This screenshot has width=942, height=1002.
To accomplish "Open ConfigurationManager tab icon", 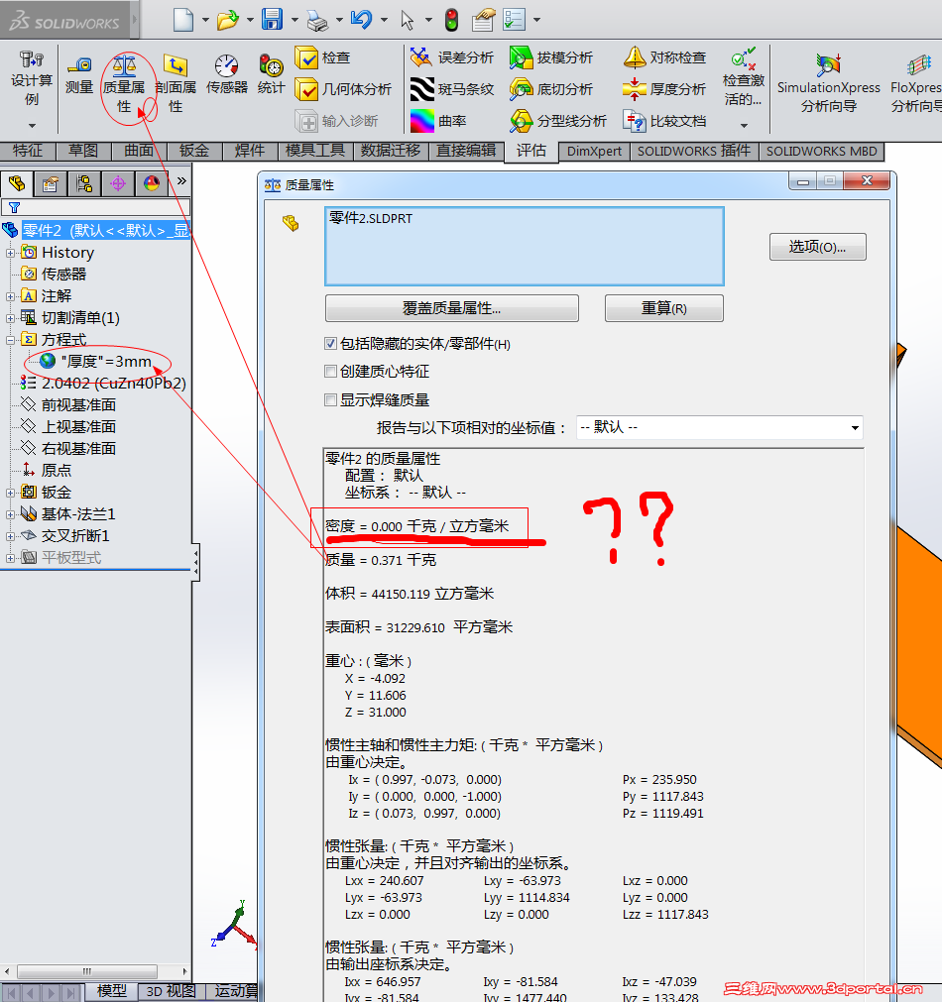I will [x=83, y=184].
